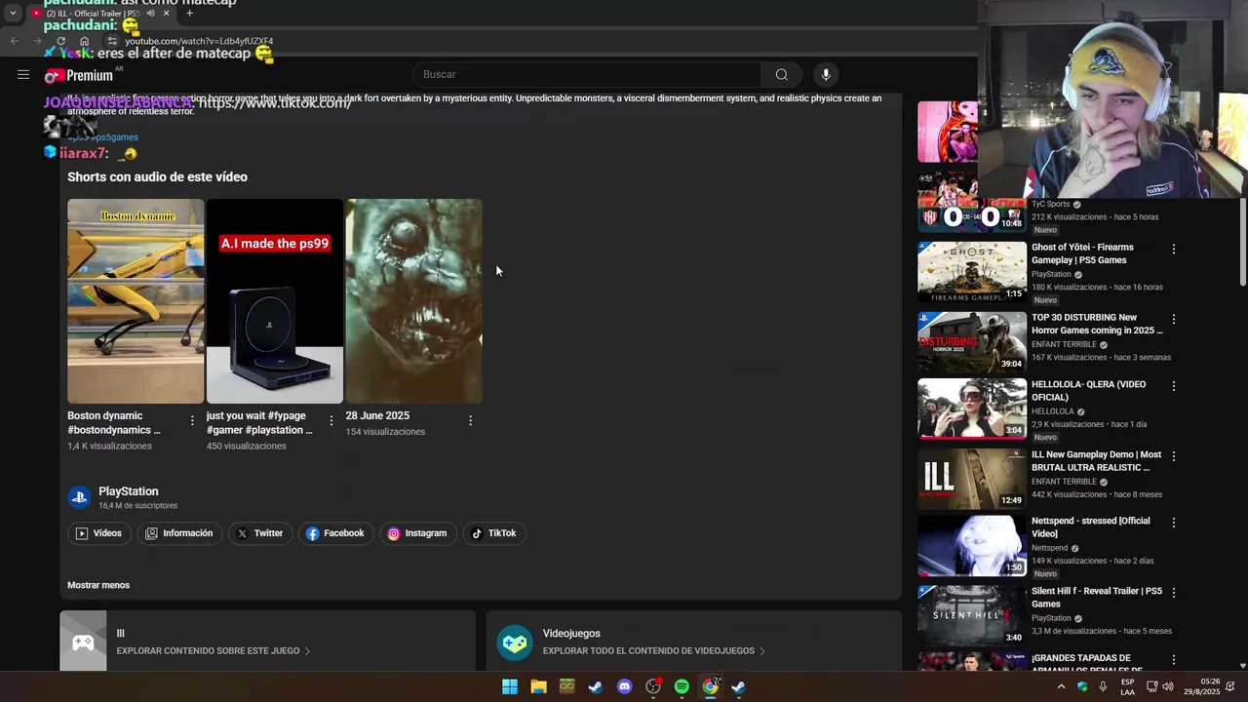Open the ESP LAA language switcher
The image size is (1248, 702).
pyautogui.click(x=1127, y=686)
